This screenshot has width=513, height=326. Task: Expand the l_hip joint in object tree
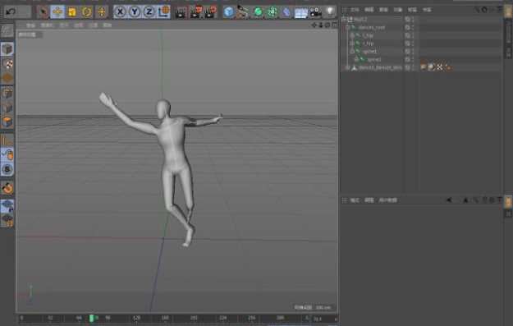(x=352, y=35)
